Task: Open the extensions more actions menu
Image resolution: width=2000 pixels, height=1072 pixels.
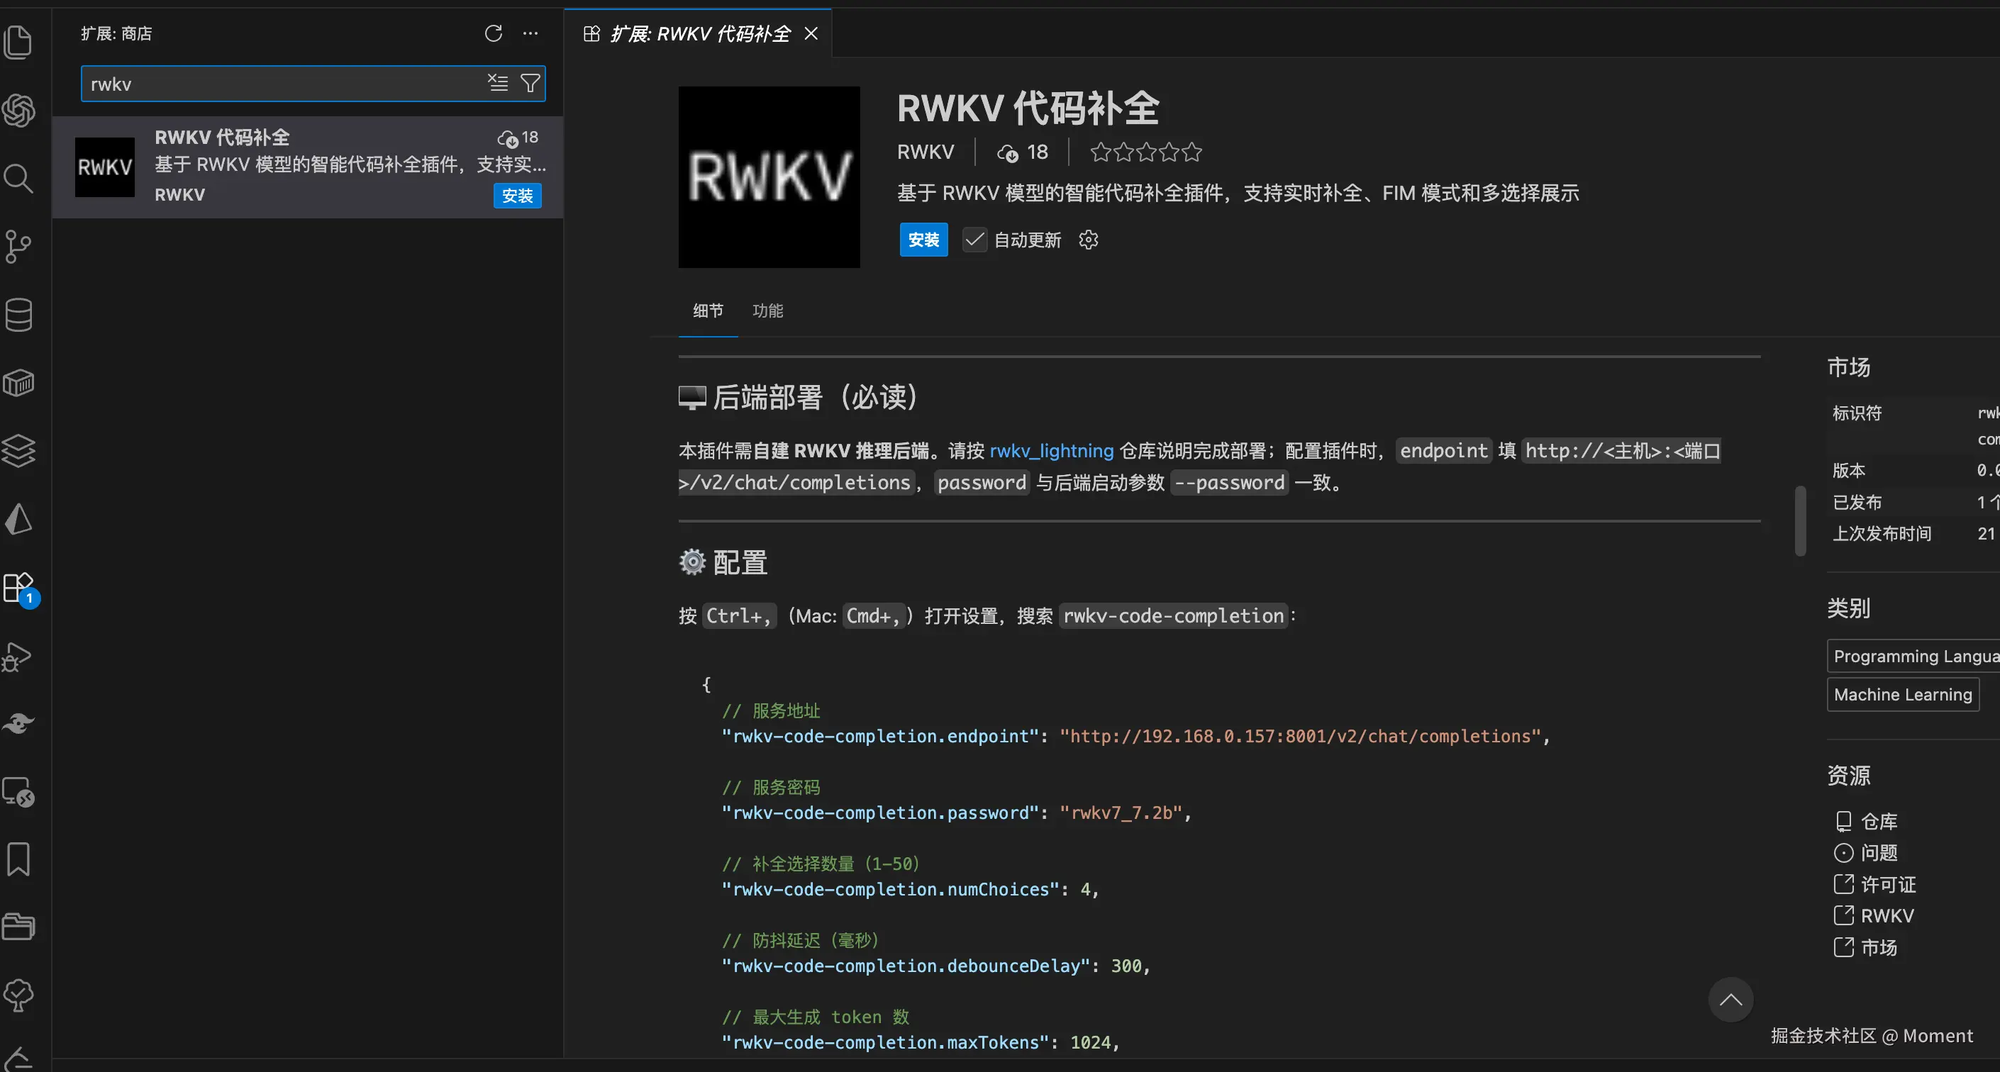Action: coord(530,33)
